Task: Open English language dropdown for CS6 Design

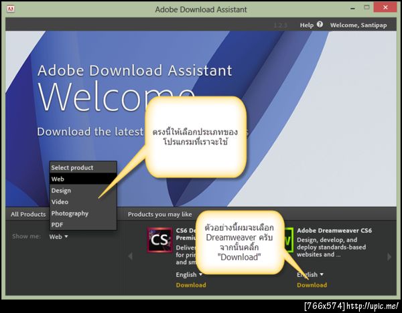Action: tap(189, 275)
